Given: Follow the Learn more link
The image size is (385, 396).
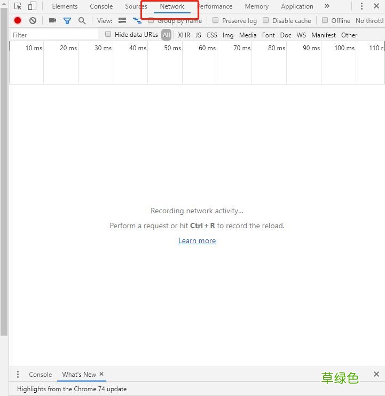Looking at the screenshot, I should pos(197,240).
